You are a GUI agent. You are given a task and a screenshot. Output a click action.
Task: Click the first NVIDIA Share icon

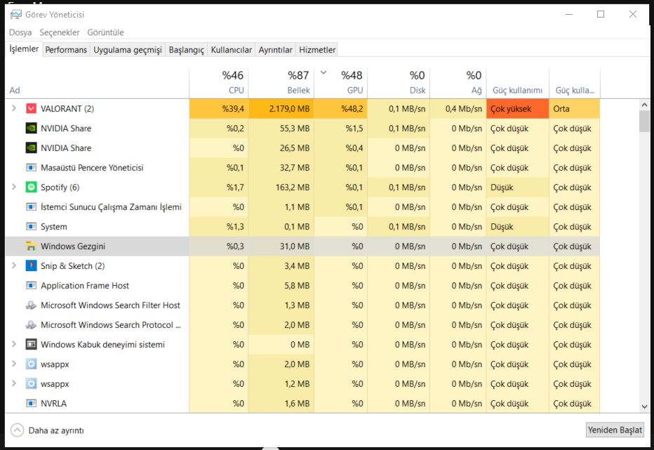tap(31, 128)
